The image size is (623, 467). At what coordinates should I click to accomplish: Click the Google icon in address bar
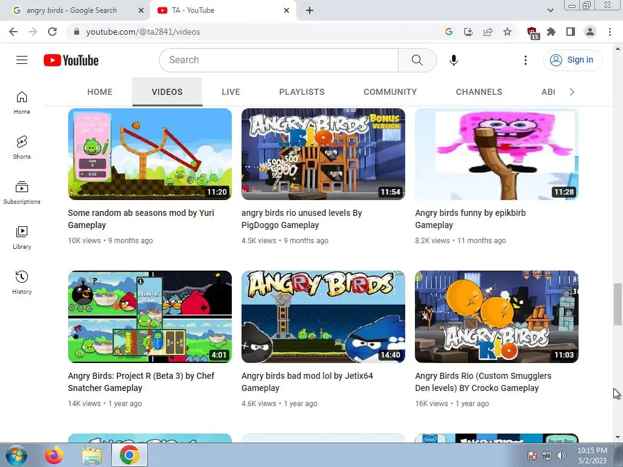(x=449, y=32)
